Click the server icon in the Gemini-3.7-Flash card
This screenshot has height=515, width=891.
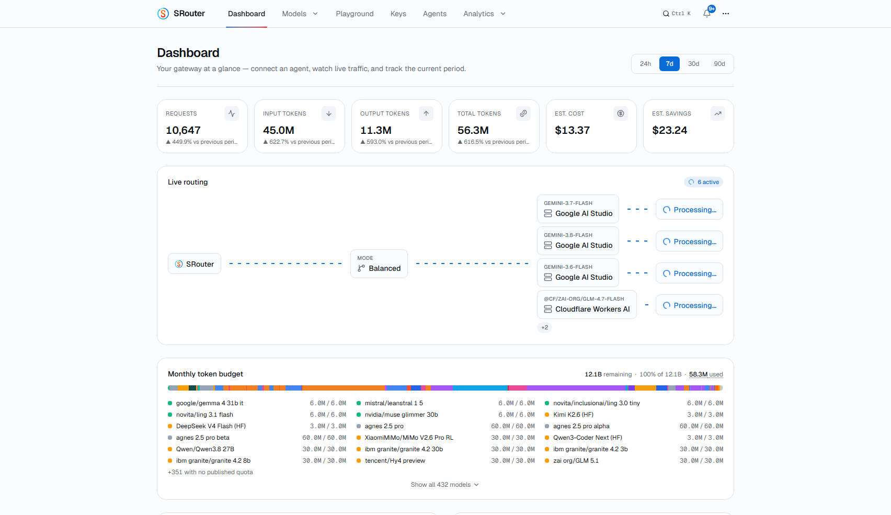pos(548,213)
